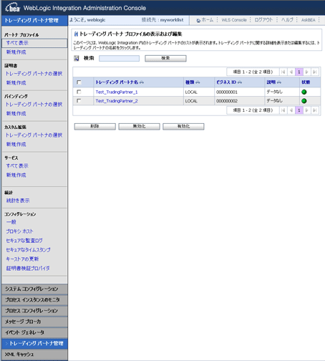
Task: Click the 検索 button next to search field
Action: coord(165,58)
